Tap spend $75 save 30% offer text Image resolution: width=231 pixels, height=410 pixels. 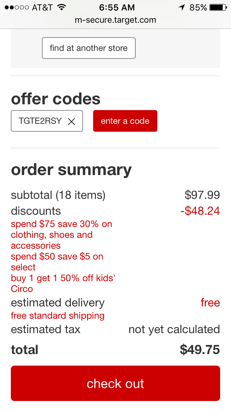(x=61, y=235)
